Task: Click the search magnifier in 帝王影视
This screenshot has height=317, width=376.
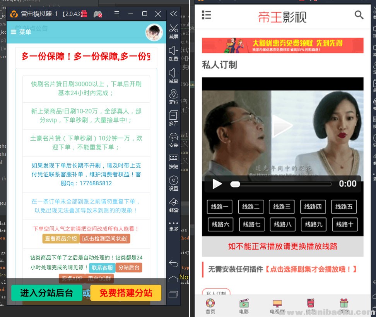Action: [x=359, y=15]
